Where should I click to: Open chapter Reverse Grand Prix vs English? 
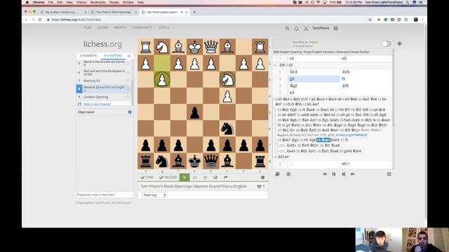[x=105, y=89]
